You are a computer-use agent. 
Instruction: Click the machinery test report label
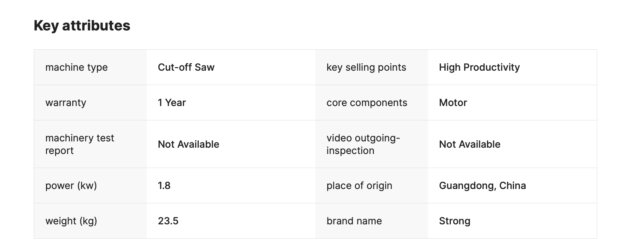(80, 144)
